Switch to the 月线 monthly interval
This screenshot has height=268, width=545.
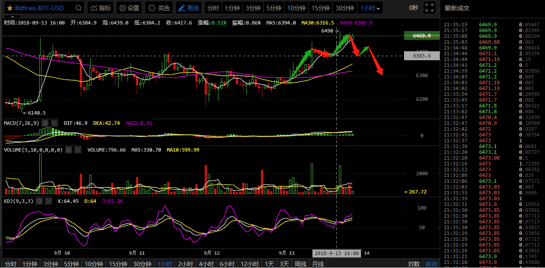click(318, 264)
